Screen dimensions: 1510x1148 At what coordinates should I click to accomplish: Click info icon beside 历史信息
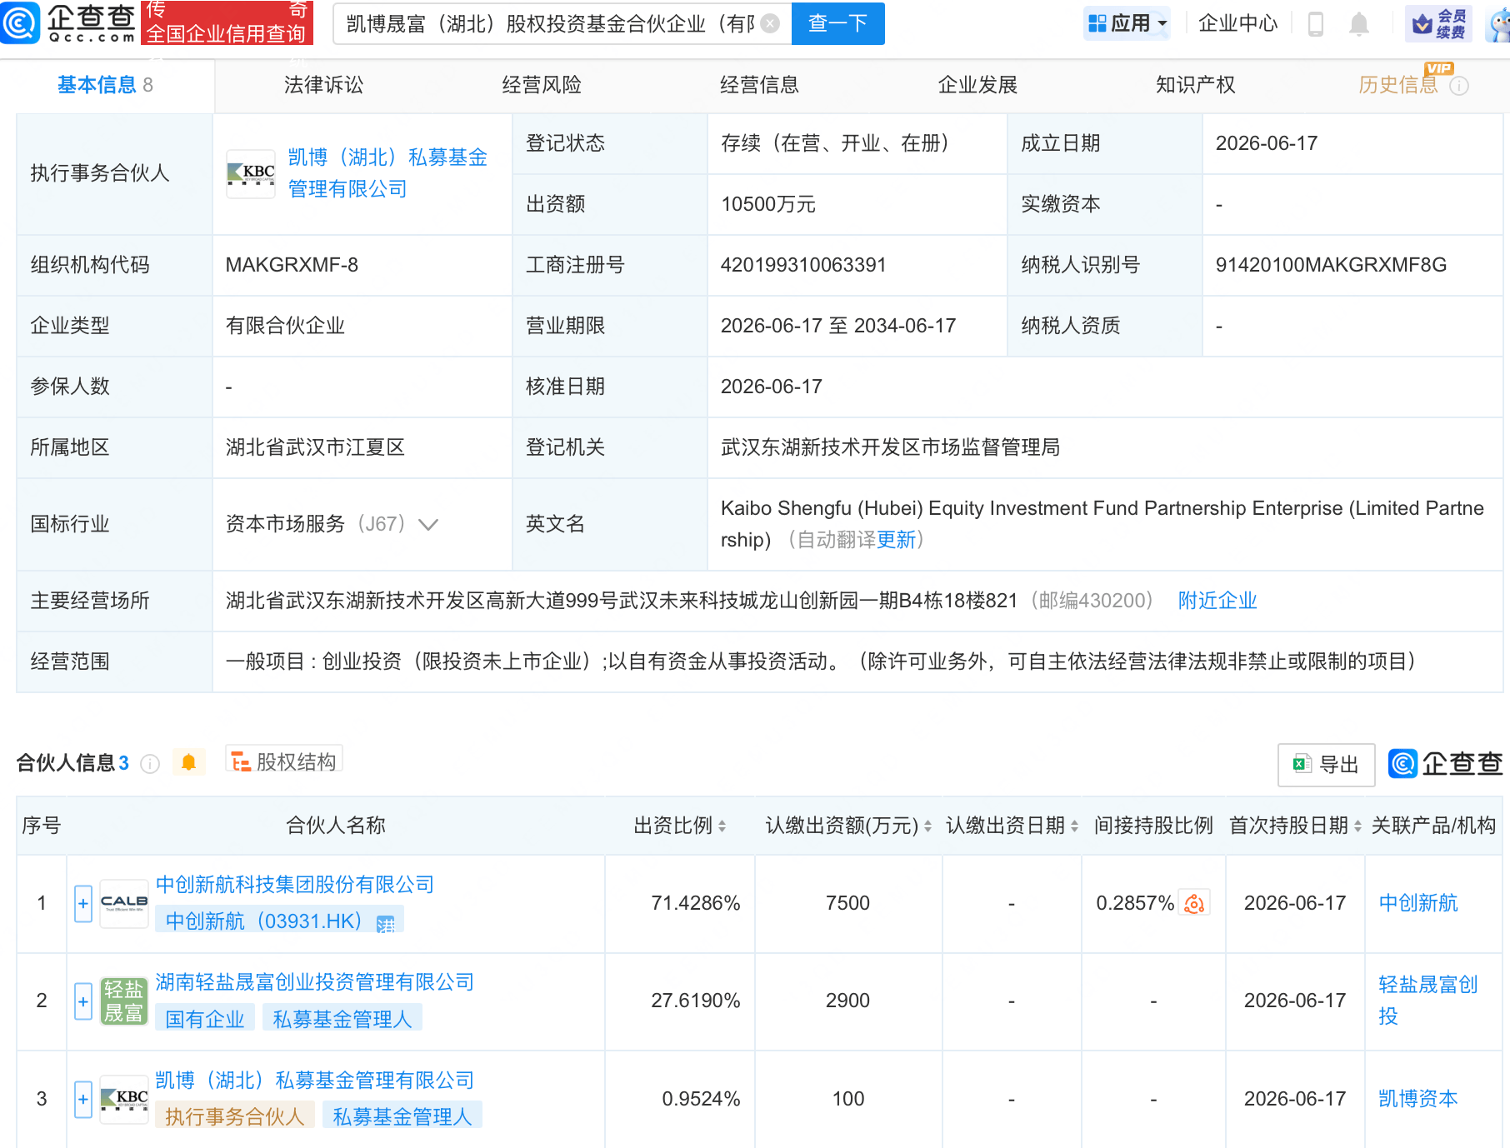tap(1459, 86)
